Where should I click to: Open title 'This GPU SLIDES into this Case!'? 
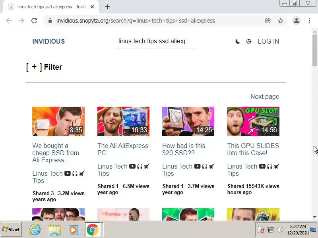click(x=253, y=149)
